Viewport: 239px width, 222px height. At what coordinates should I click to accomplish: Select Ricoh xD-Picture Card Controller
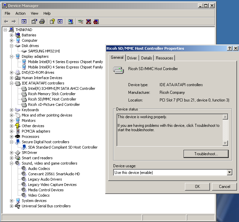[x=54, y=104]
